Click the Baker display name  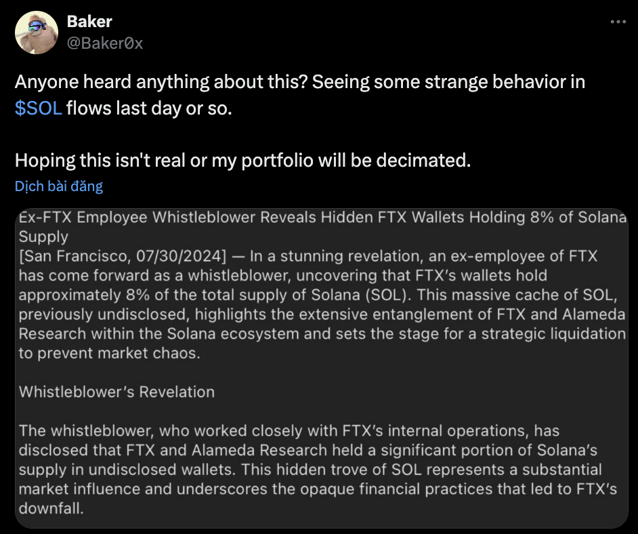tap(89, 22)
